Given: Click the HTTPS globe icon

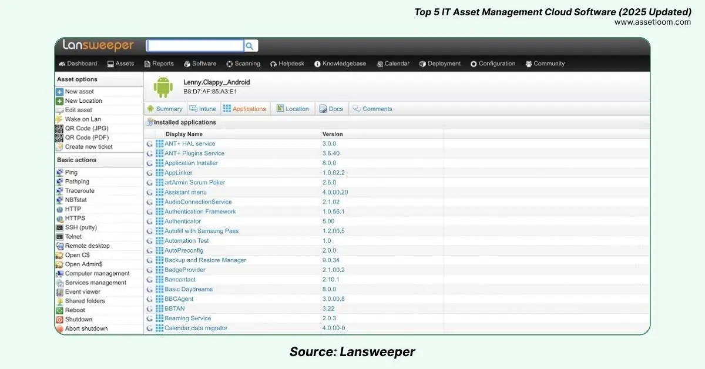Looking at the screenshot, I should tap(59, 218).
